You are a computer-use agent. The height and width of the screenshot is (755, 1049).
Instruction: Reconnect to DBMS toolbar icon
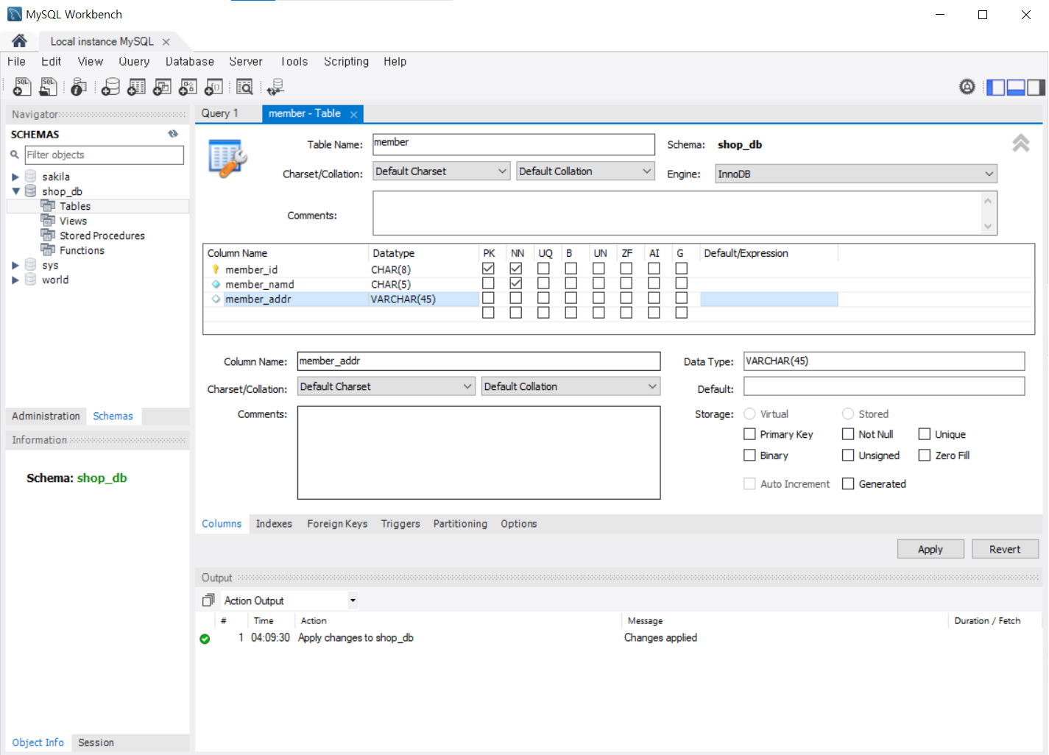coord(275,87)
